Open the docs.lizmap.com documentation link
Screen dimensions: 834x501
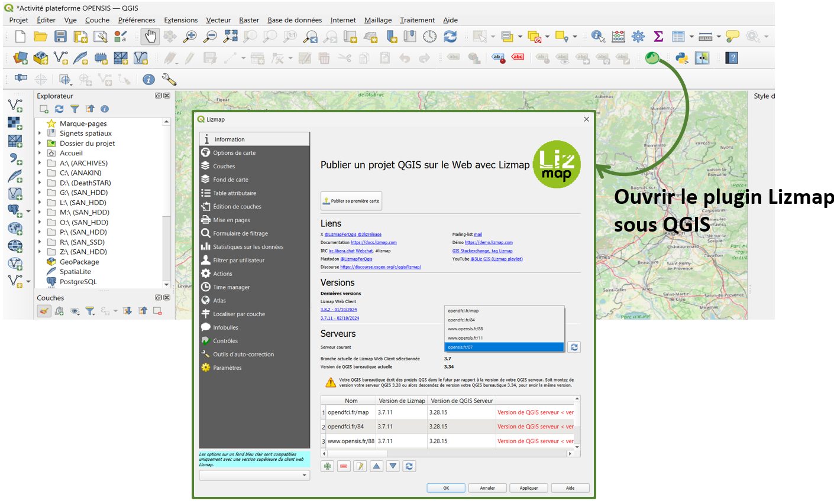[x=373, y=242]
